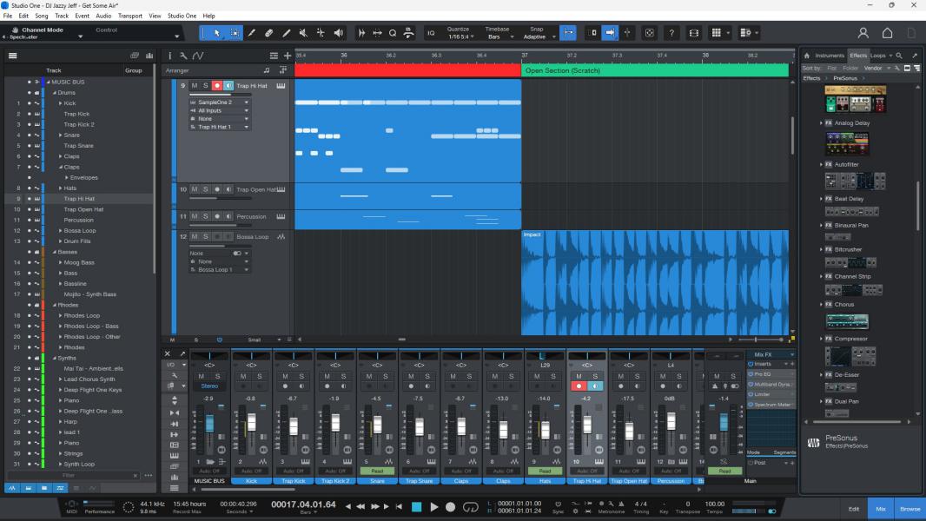The width and height of the screenshot is (926, 521).
Task: Mute the Trap Hi Hat track
Action: 195,86
